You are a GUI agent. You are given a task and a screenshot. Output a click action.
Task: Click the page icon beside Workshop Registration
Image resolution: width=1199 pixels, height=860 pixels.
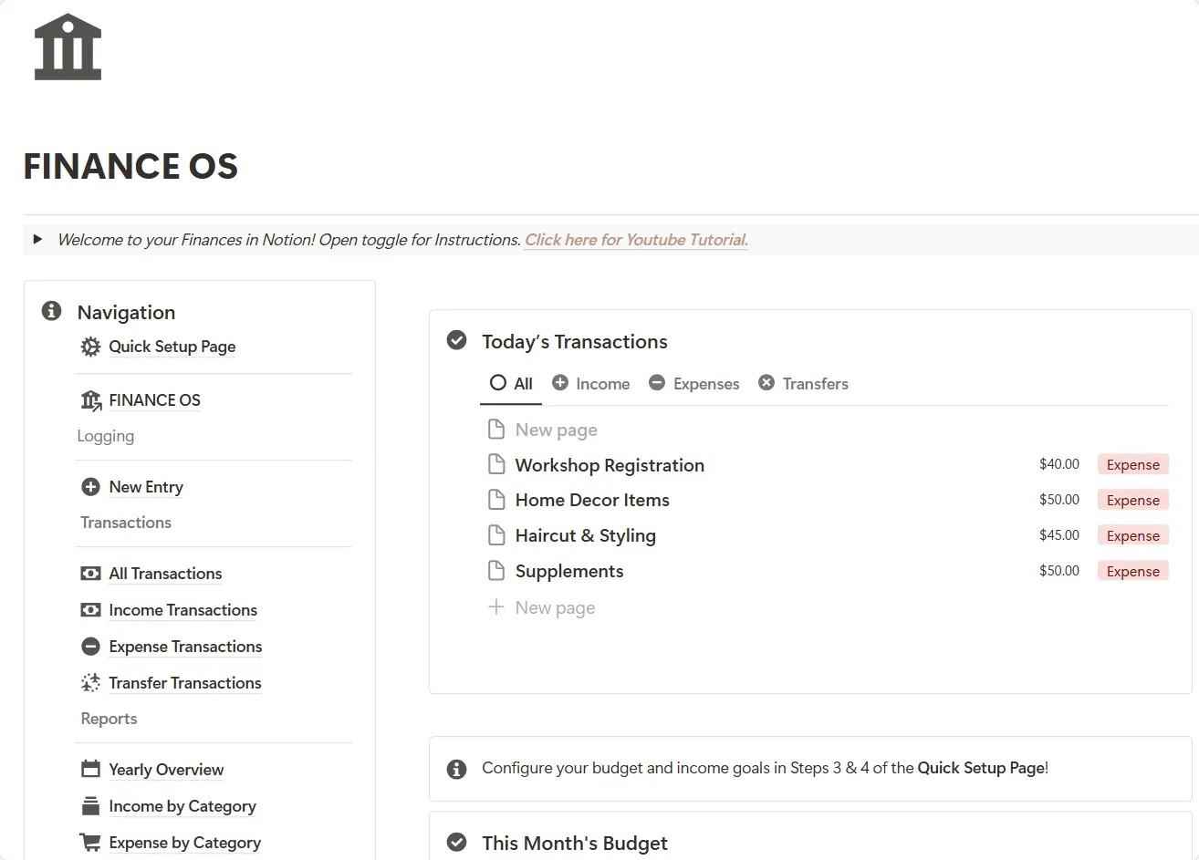click(x=496, y=464)
